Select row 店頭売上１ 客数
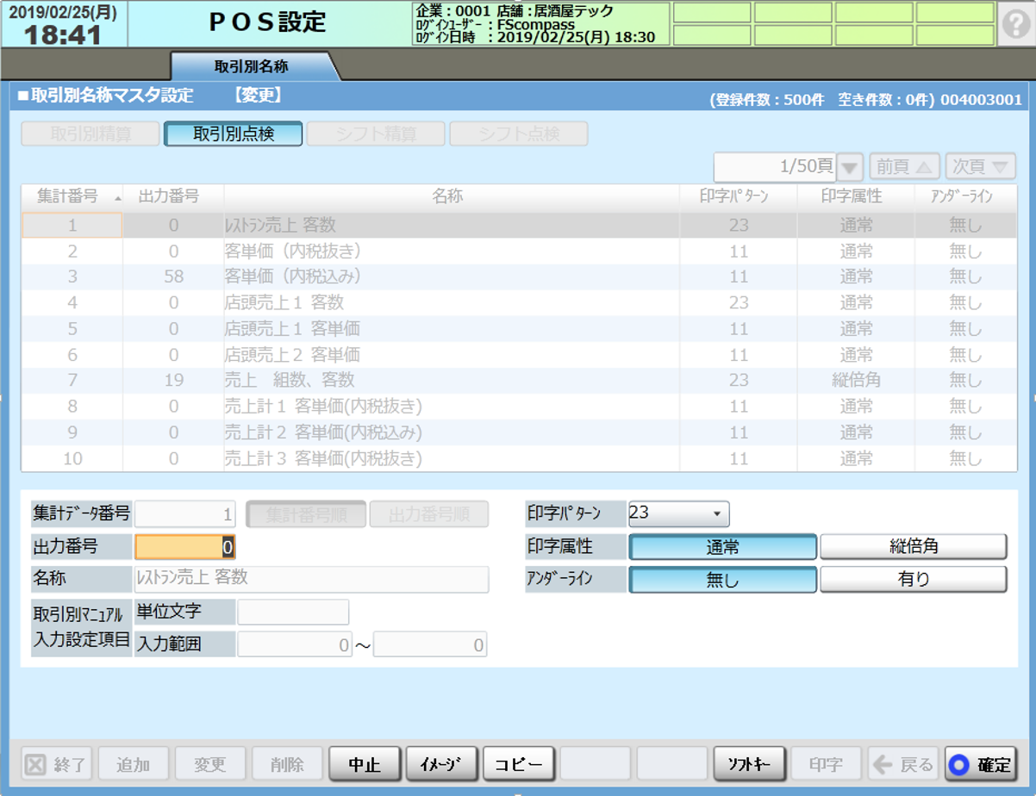Image resolution: width=1036 pixels, height=796 pixels. click(x=518, y=303)
